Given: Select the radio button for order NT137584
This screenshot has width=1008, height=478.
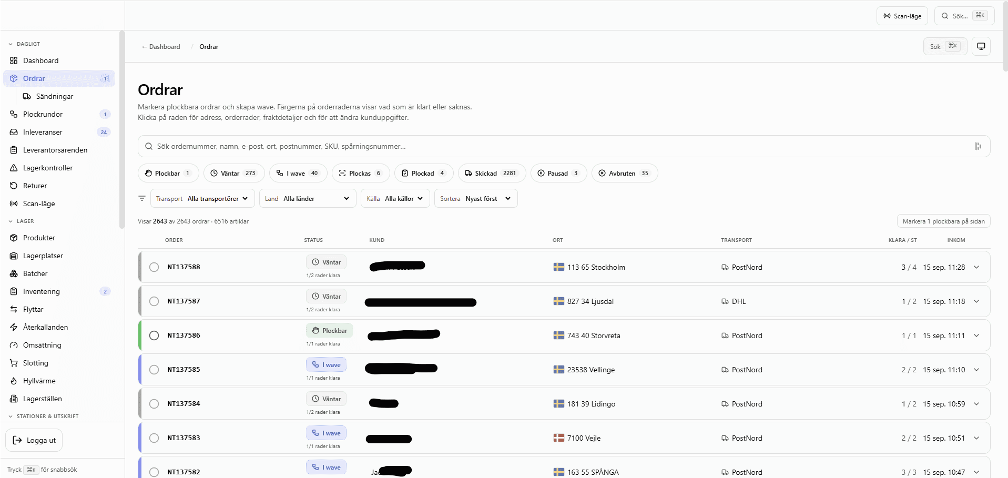Looking at the screenshot, I should point(154,404).
